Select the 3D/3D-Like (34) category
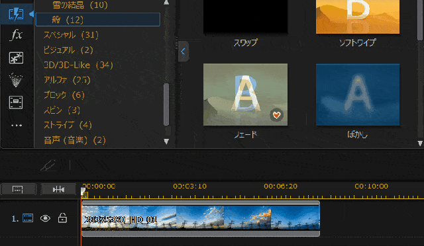This screenshot has height=246, width=424. [78, 65]
